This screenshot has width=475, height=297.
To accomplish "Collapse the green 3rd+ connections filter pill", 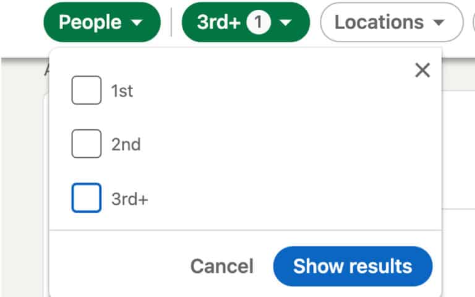I will 245,22.
